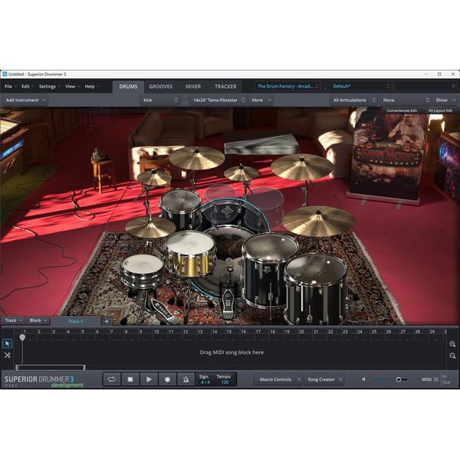Screen dimensions: 460x460
Task: Select the scissors cut tool
Action: 8,355
